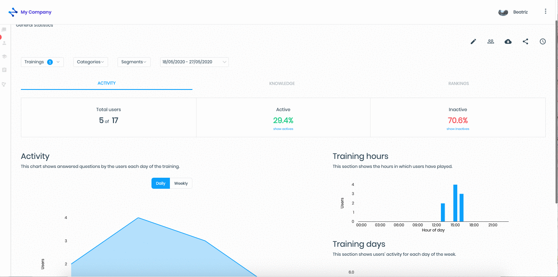Click the show actives link

[x=283, y=129]
